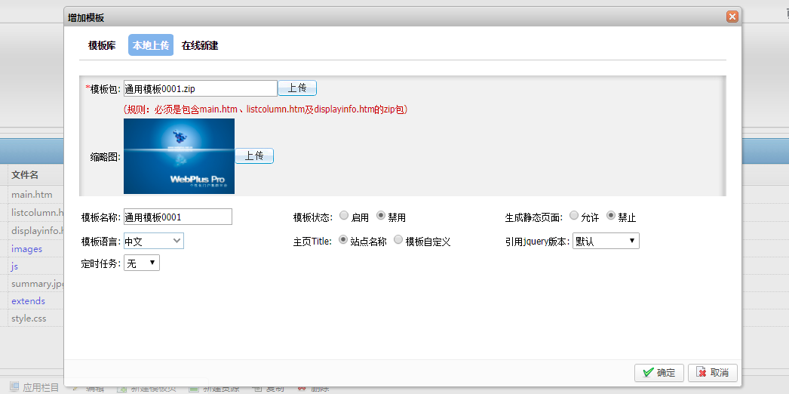Click the 模板包 file name field
This screenshot has width=789, height=394.
tap(201, 88)
